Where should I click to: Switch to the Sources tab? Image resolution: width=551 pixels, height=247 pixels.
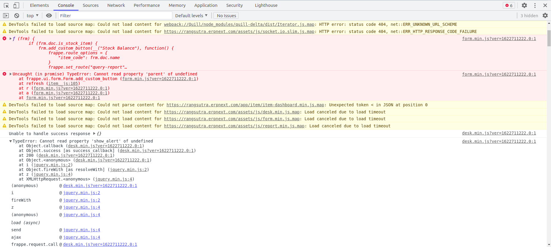(x=91, y=5)
